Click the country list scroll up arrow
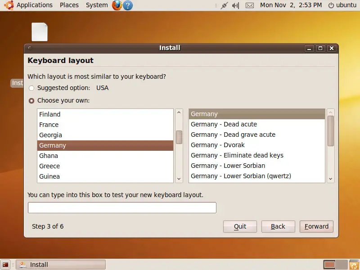 [x=179, y=112]
